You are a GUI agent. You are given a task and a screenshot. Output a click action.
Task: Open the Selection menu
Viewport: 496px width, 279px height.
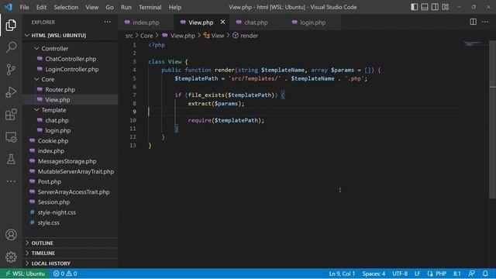click(66, 7)
